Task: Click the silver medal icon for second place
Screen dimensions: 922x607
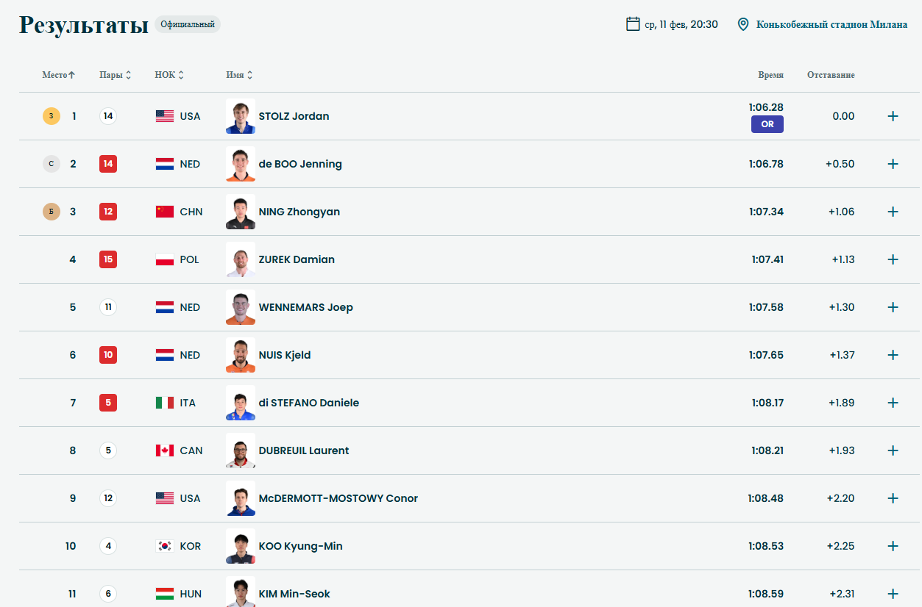Action: click(52, 164)
